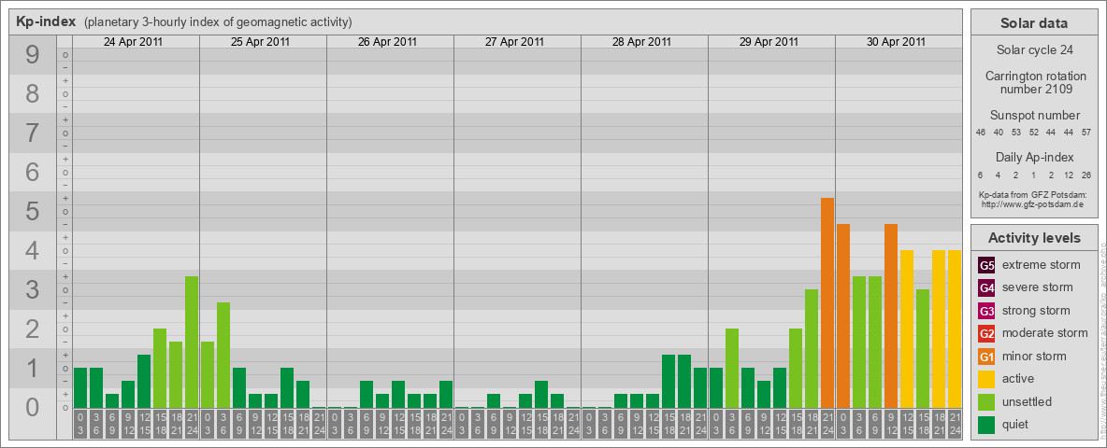Click the extreme storm legend label

click(x=1042, y=265)
